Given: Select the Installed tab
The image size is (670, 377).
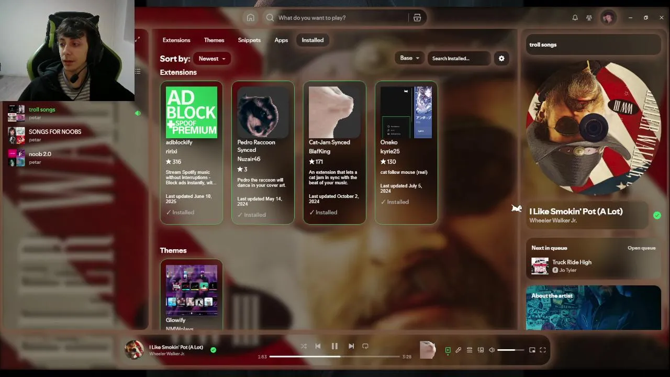Looking at the screenshot, I should (x=312, y=40).
